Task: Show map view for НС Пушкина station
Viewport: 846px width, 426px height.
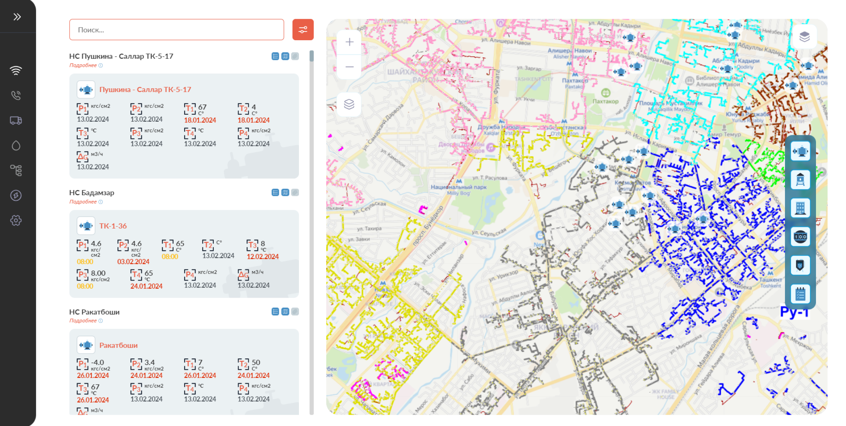Action: 285,56
